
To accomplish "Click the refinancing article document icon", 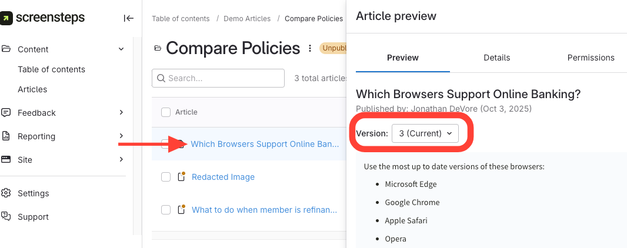I will click(182, 210).
